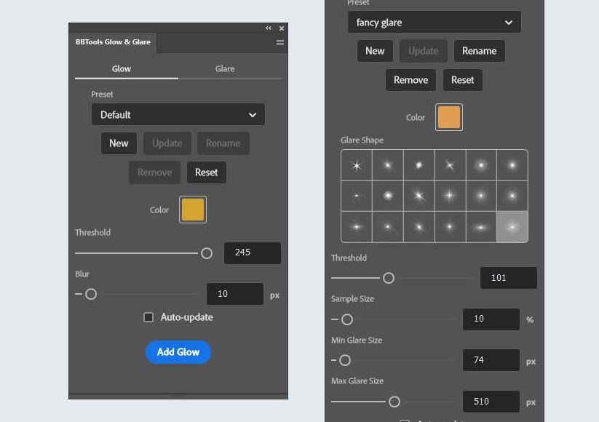Choose the small horizontal streak glare shape
Screen dimensions: 599x422
(357, 196)
